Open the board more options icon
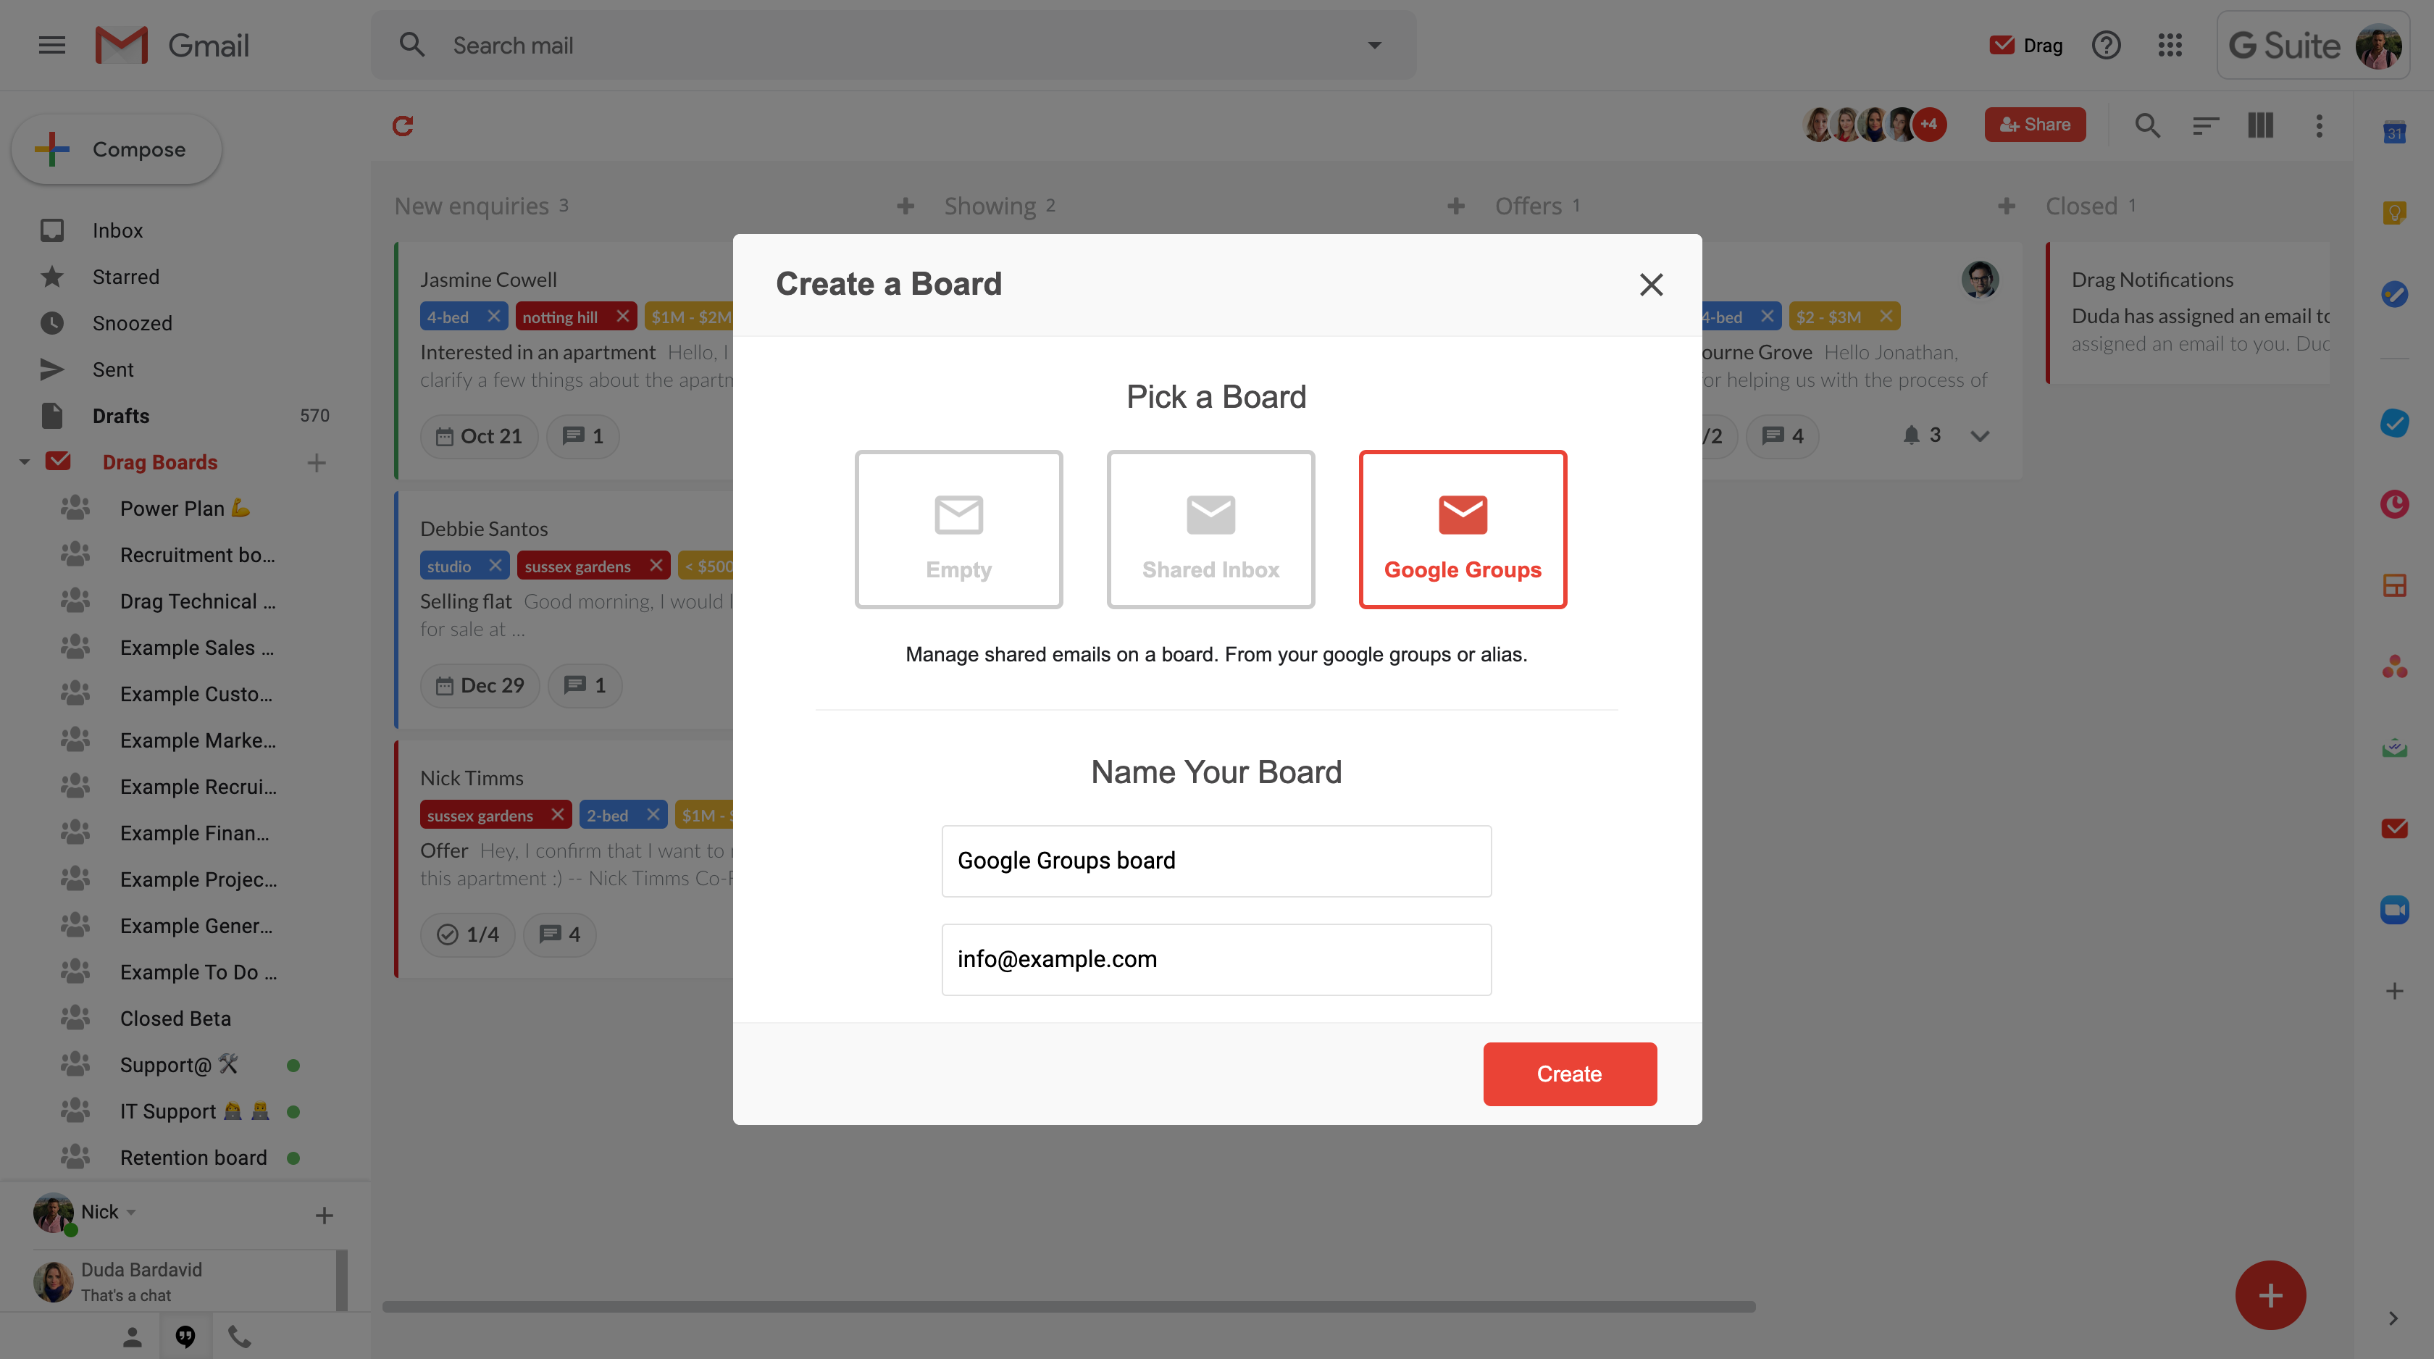The height and width of the screenshot is (1359, 2434). pyautogui.click(x=2319, y=125)
